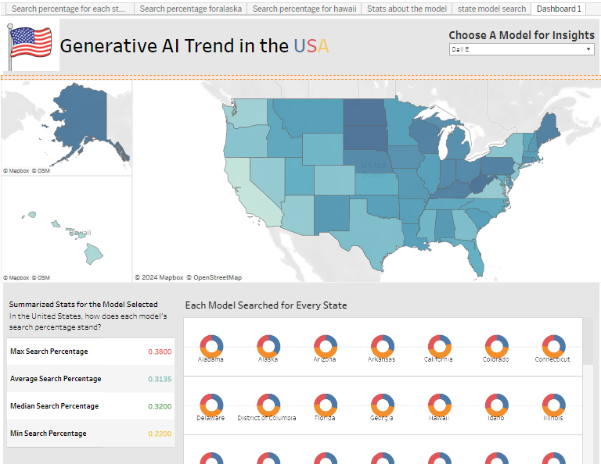
Task: Open the Search percentage for hawaii tab
Action: click(304, 9)
